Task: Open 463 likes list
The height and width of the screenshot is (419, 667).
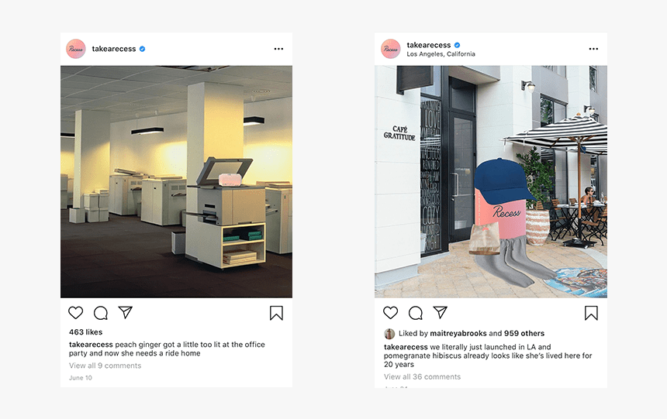Action: (x=86, y=332)
